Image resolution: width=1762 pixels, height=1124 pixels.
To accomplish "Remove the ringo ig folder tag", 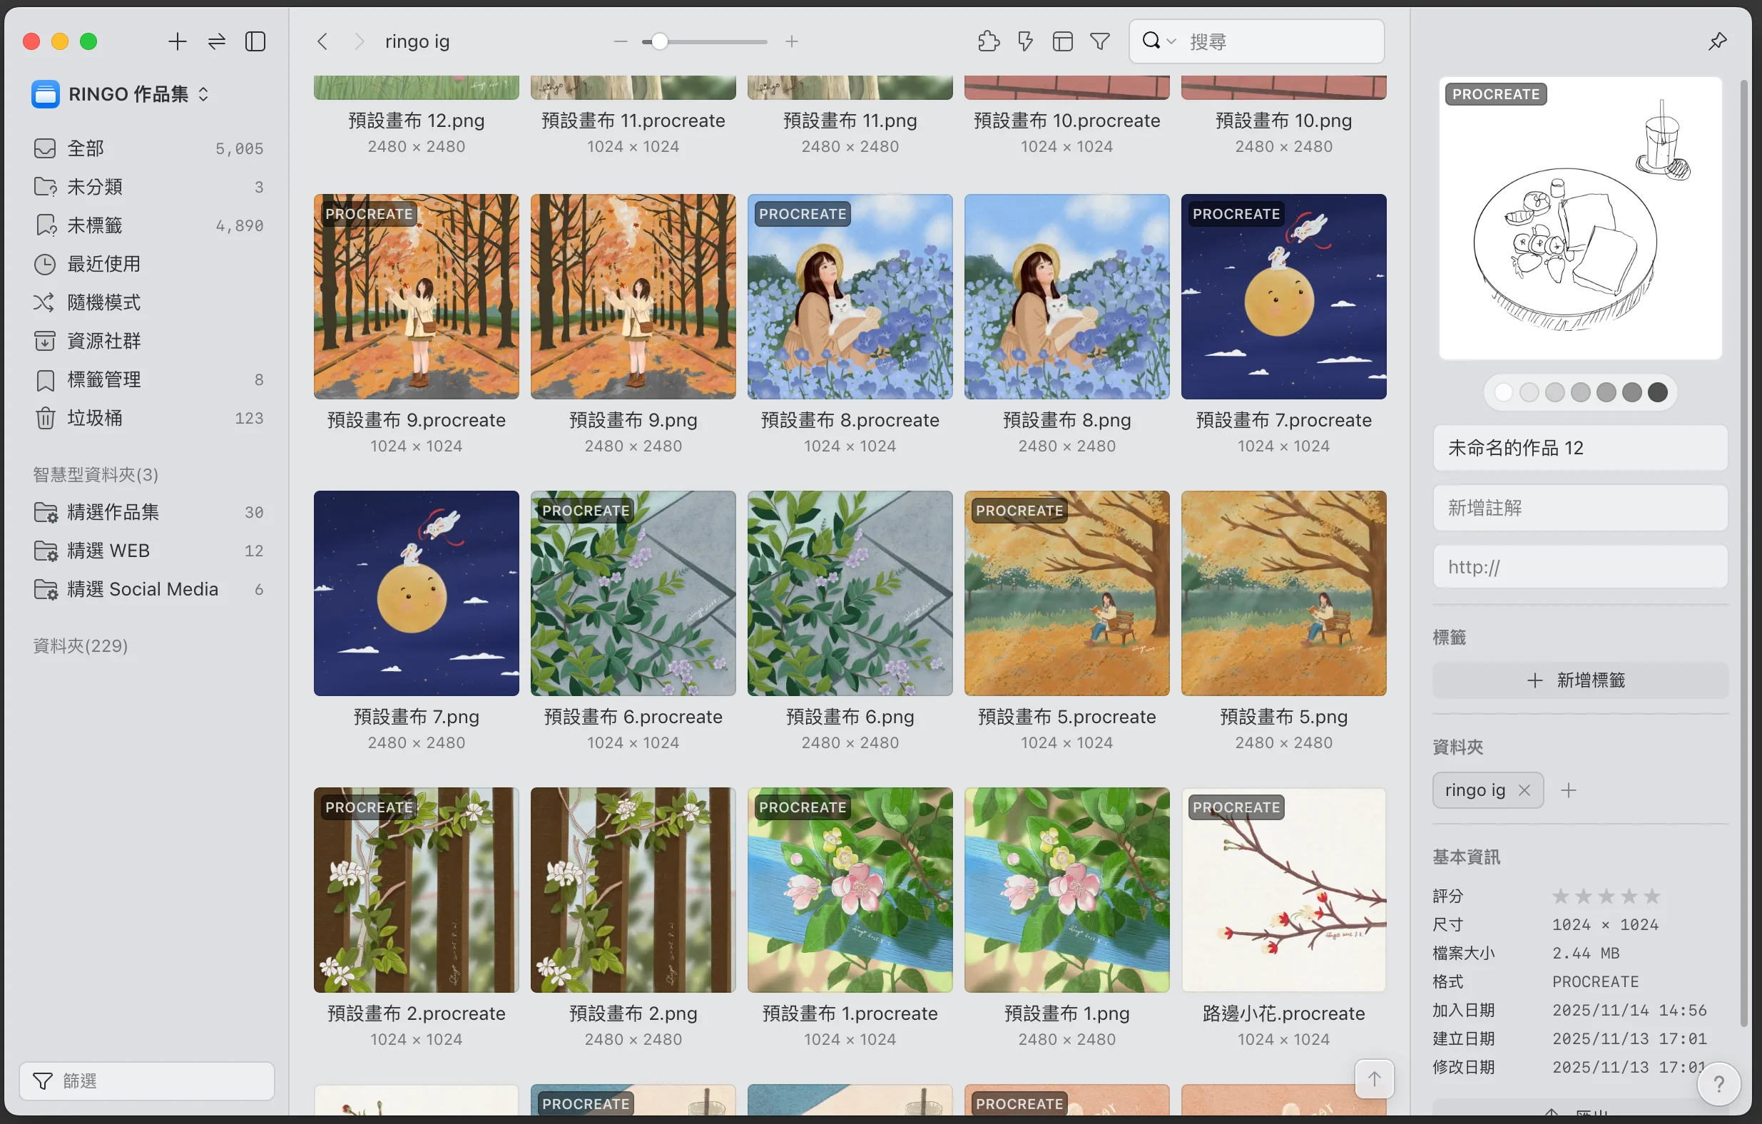I will pyautogui.click(x=1524, y=790).
